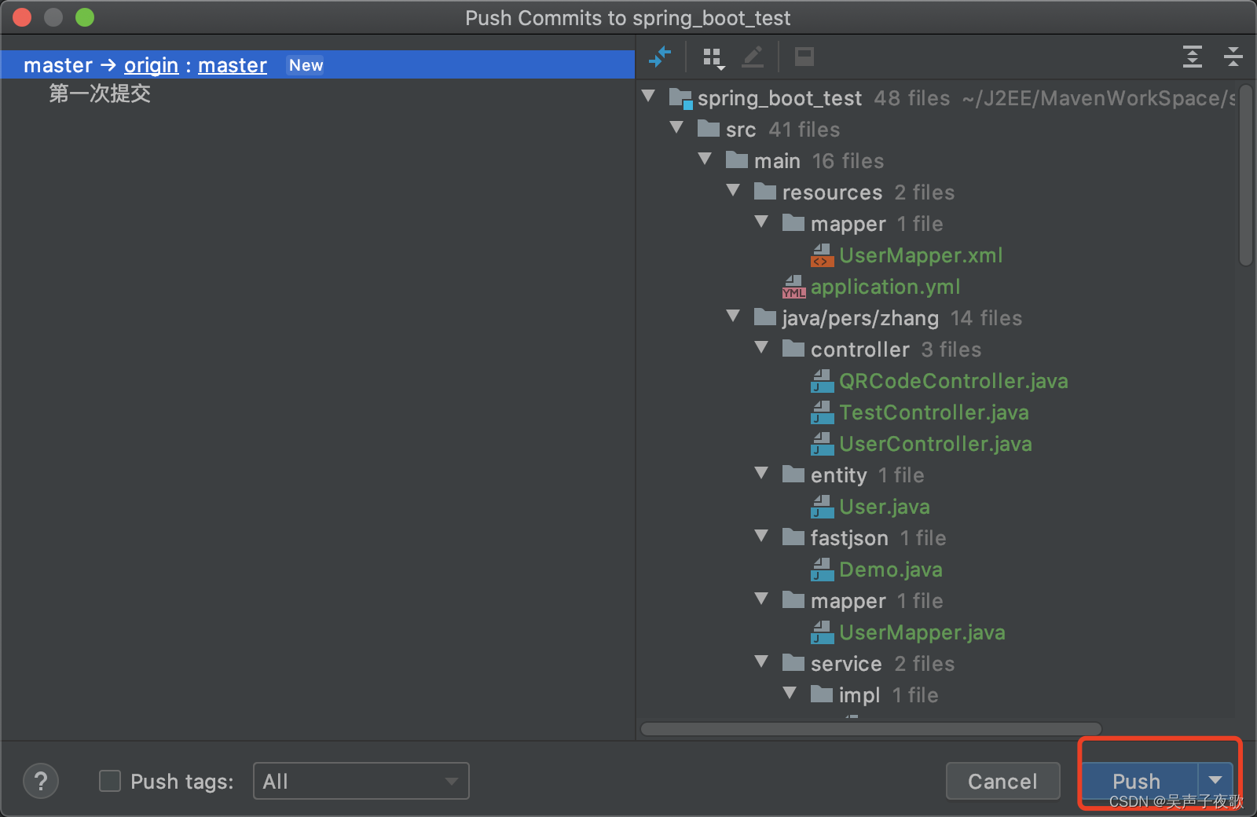Screen dimensions: 1257x817
Task: Select UserMapper.xml in the file tree
Action: point(921,255)
